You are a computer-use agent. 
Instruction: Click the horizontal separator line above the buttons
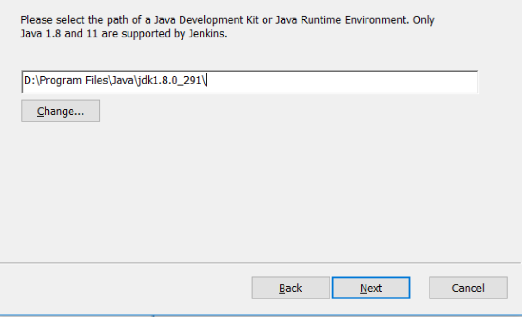(261, 262)
